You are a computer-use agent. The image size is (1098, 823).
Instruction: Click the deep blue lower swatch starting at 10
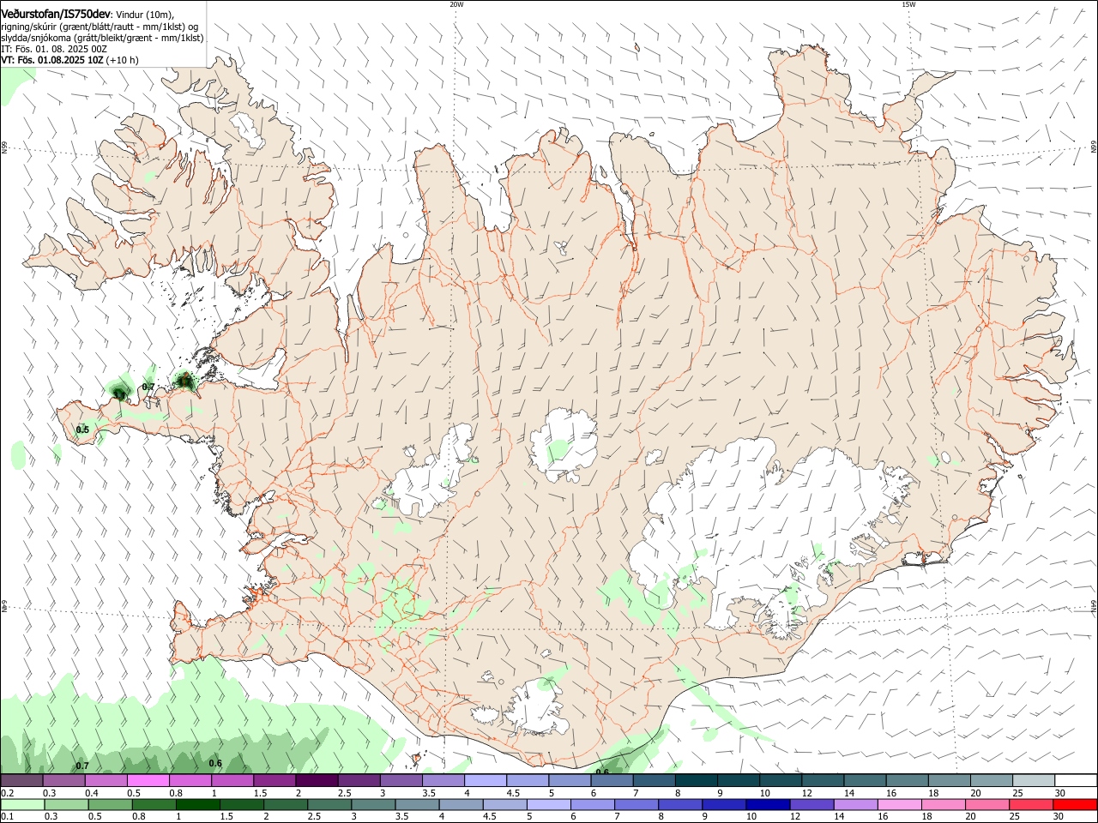(x=768, y=805)
